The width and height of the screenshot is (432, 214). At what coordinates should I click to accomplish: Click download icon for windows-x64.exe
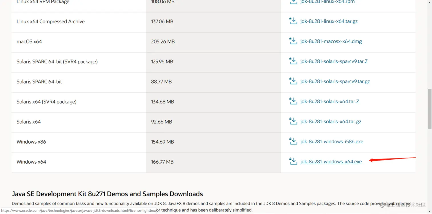pos(293,161)
